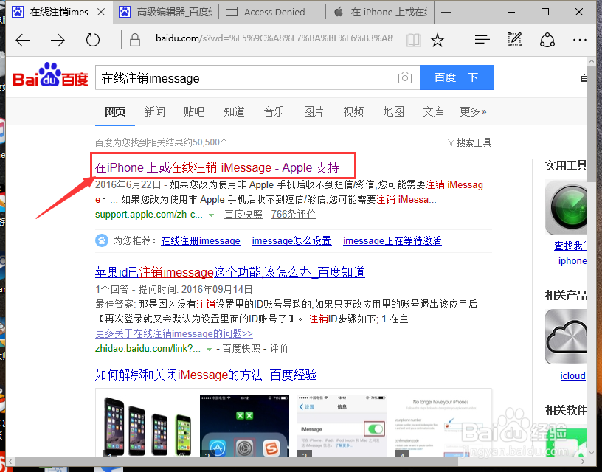The height and width of the screenshot is (472, 602).
Task: Add page to favorites star
Action: (x=437, y=40)
